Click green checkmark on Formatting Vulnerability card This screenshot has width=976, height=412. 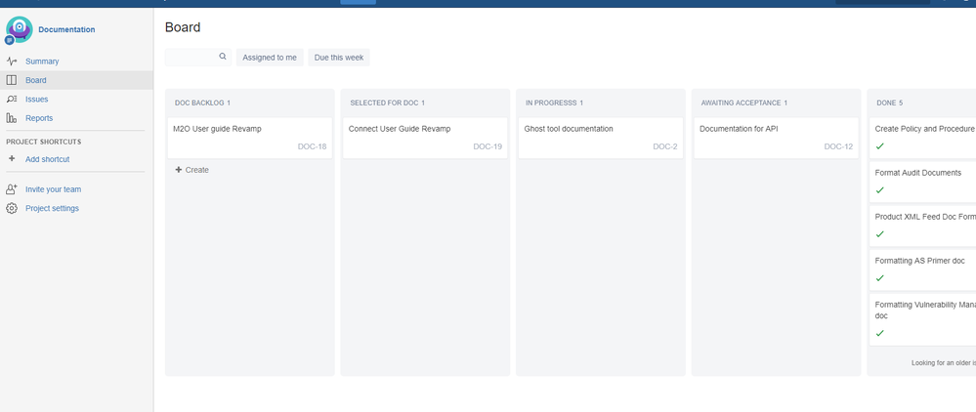[x=879, y=334]
